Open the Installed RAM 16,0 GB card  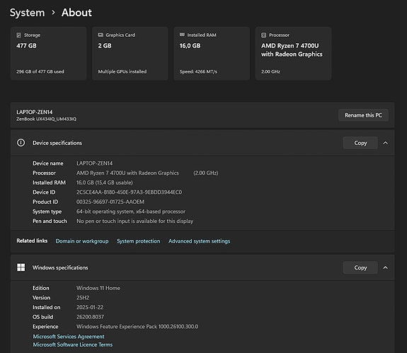pos(212,54)
